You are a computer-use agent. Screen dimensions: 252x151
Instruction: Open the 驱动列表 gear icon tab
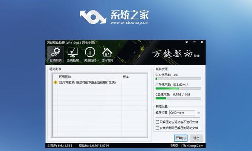[56, 55]
